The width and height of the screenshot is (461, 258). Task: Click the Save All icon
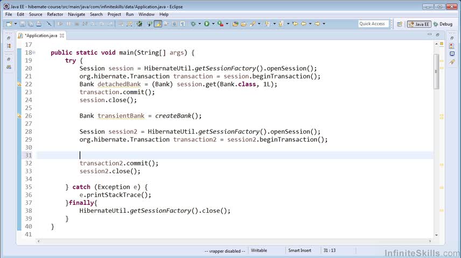coord(31,24)
